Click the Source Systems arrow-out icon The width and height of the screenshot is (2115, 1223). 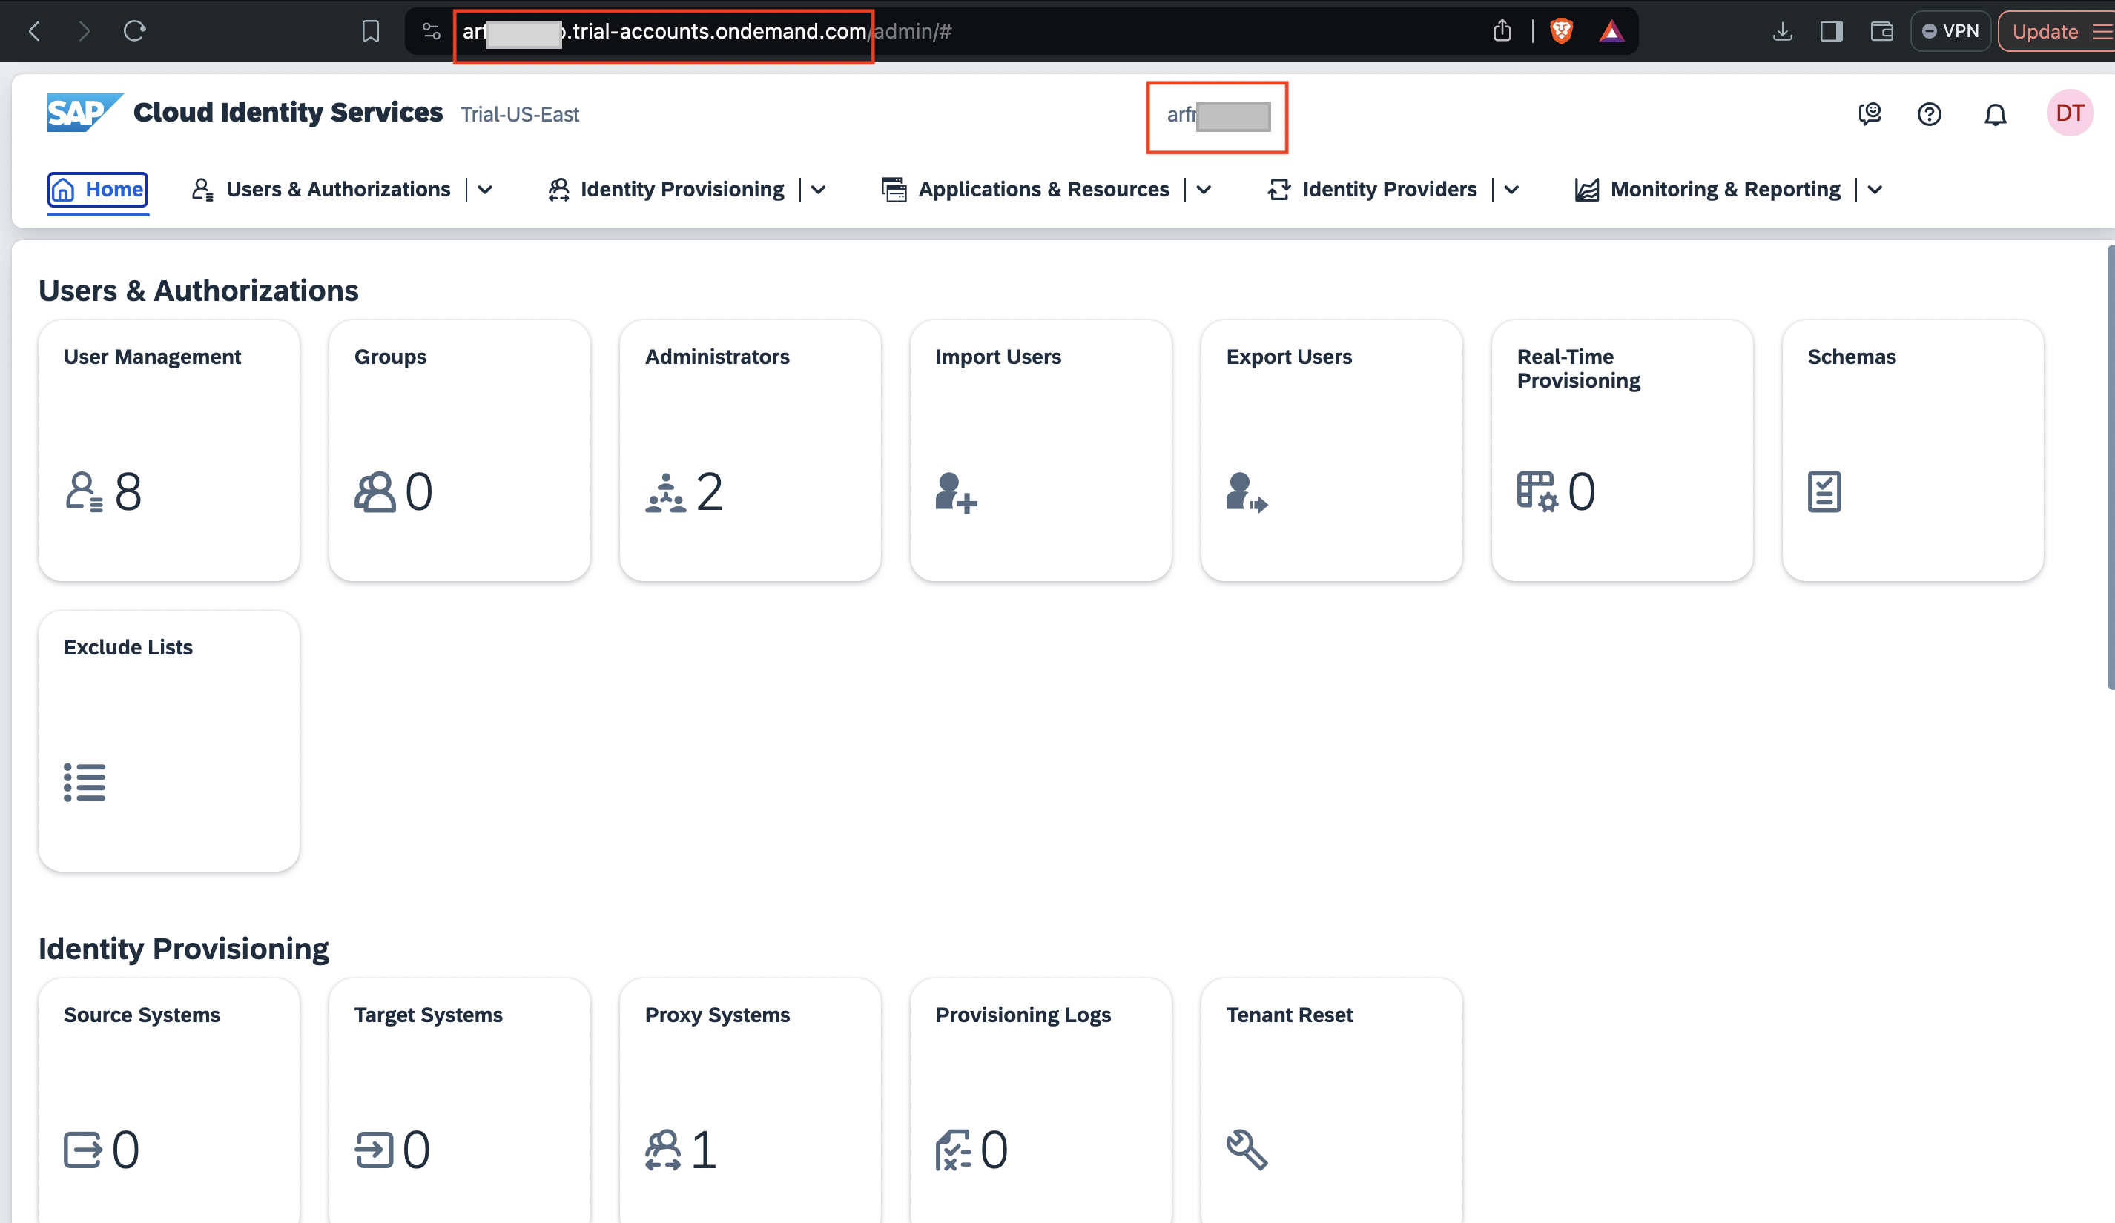(x=83, y=1150)
